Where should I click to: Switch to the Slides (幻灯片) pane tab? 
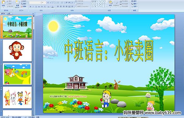(x=3, y=13)
